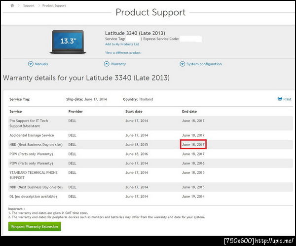Screen dimensions: 296x246
Task: Click the 'Warranty details for your Latitude 3340' heading
Action: (86, 78)
